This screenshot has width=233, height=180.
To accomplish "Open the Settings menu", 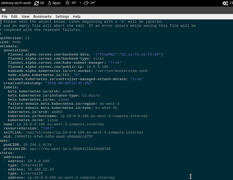I will [62, 17].
